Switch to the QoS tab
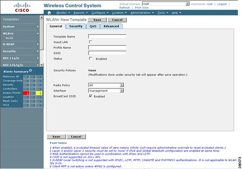 point(93,26)
